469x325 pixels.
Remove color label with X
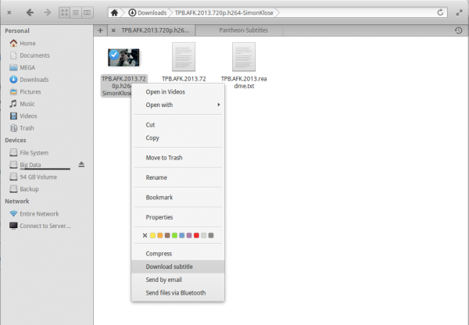145,235
